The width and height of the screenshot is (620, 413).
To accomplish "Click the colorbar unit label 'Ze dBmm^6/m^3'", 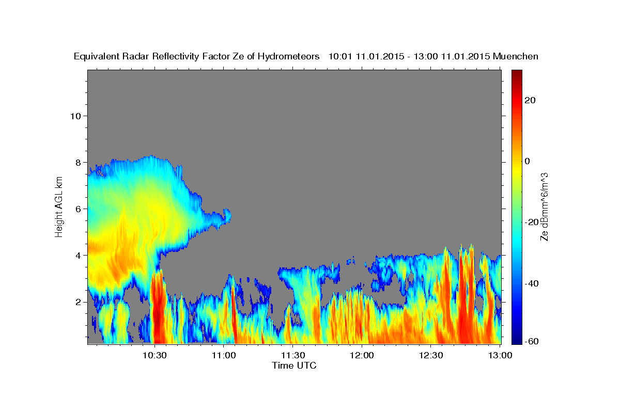I will pos(544,206).
